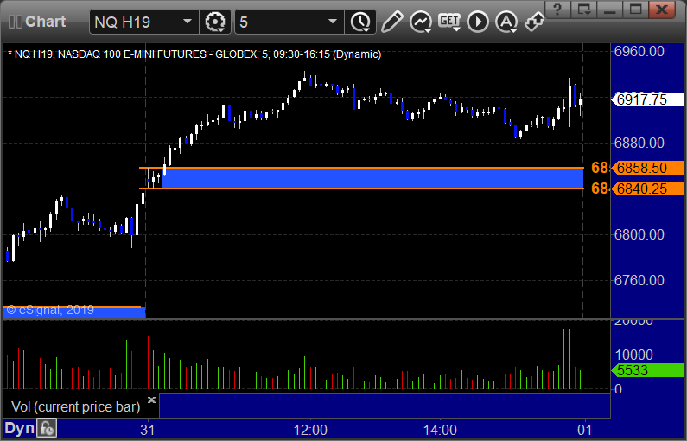Viewport: 687px width, 441px height.
Task: Click the 01 date axis label
Action: [584, 430]
